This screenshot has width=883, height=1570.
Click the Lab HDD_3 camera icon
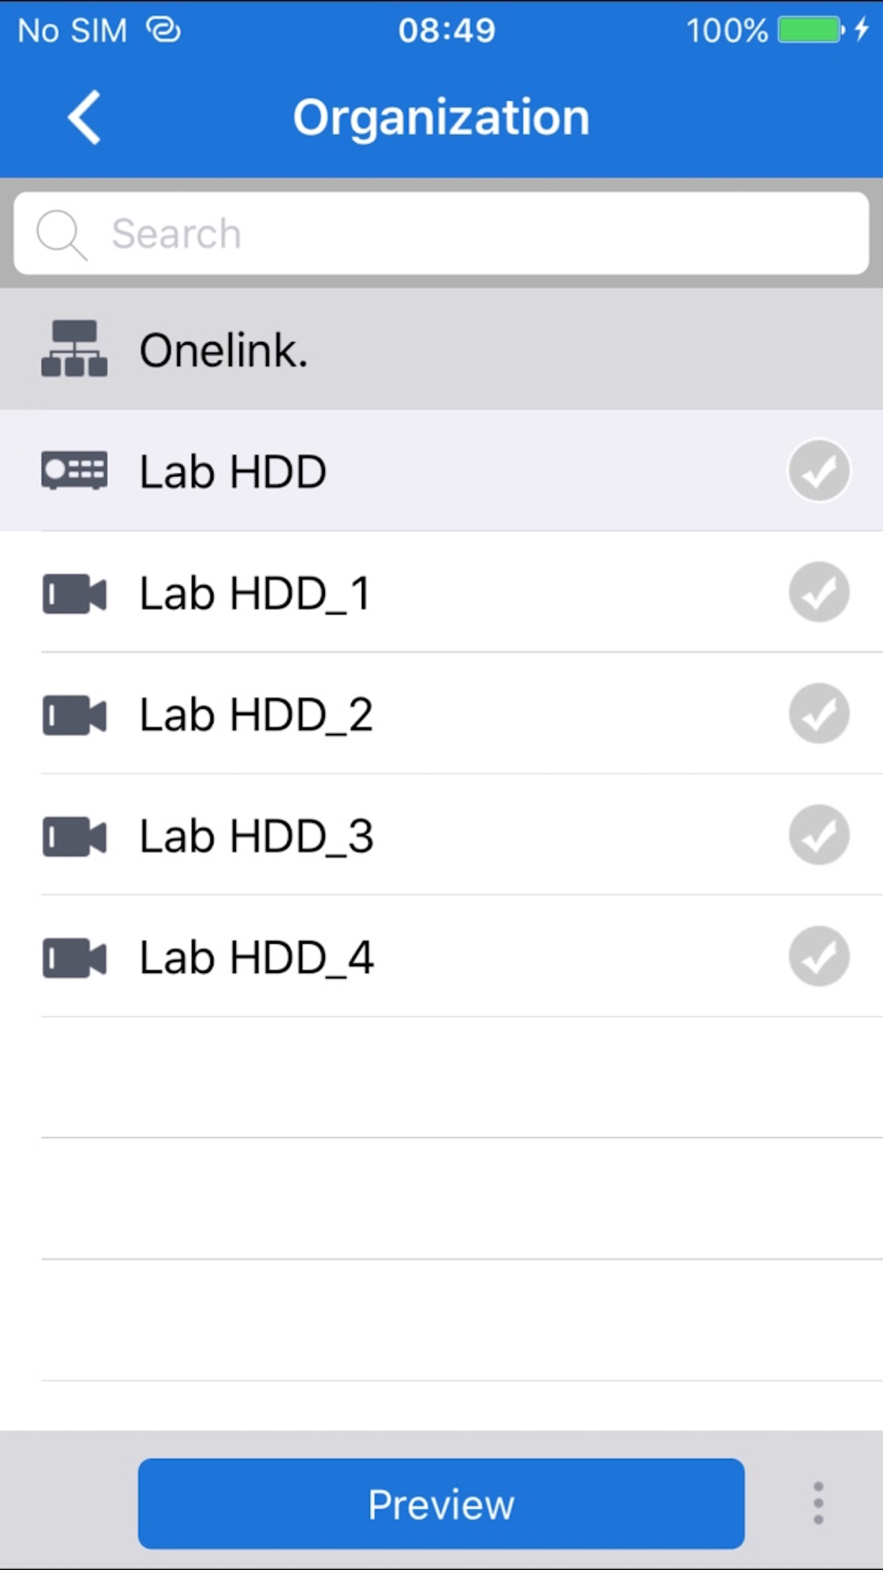[x=74, y=836]
